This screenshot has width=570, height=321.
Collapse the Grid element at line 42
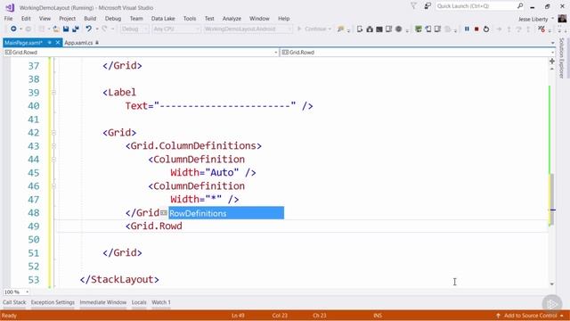point(53,133)
